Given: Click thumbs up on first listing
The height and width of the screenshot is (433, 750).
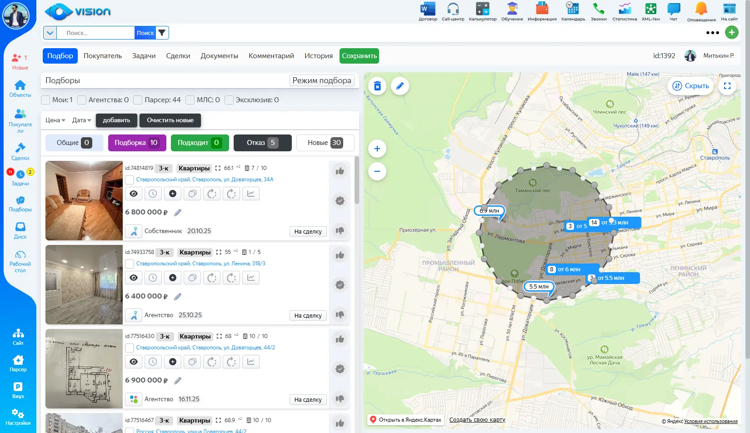Looking at the screenshot, I should coord(340,171).
